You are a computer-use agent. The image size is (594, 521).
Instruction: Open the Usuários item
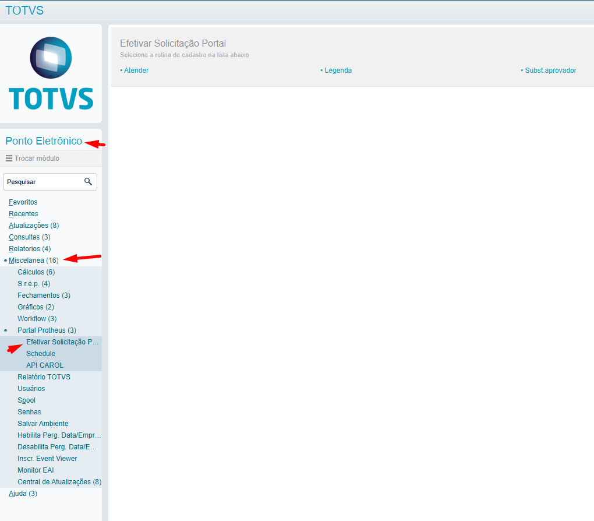(31, 389)
